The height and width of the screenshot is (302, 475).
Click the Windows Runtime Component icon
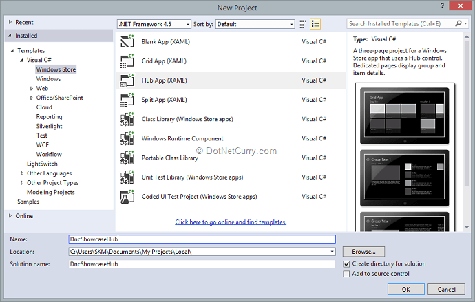127,138
